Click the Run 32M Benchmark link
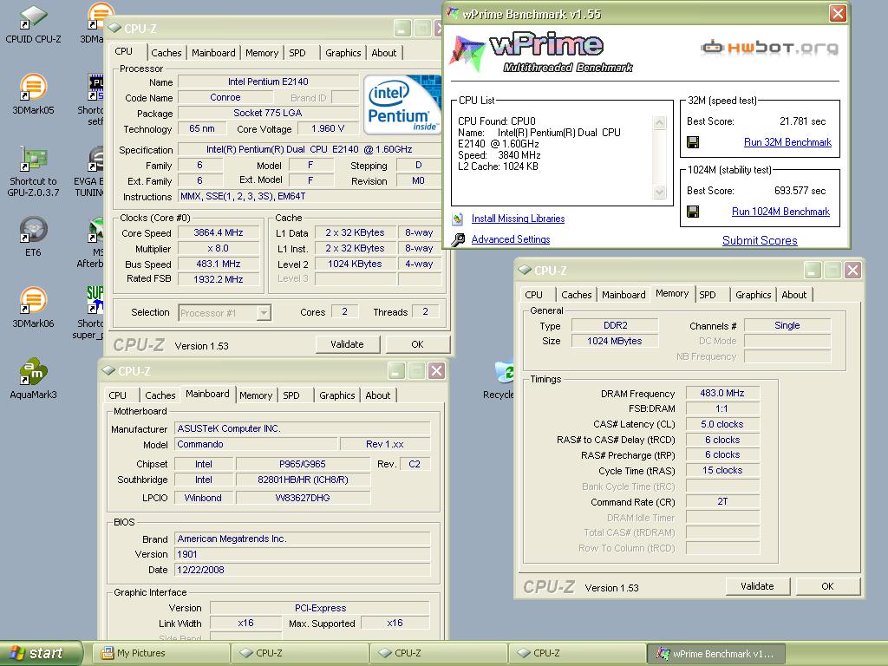This screenshot has height=666, width=888. click(x=787, y=142)
